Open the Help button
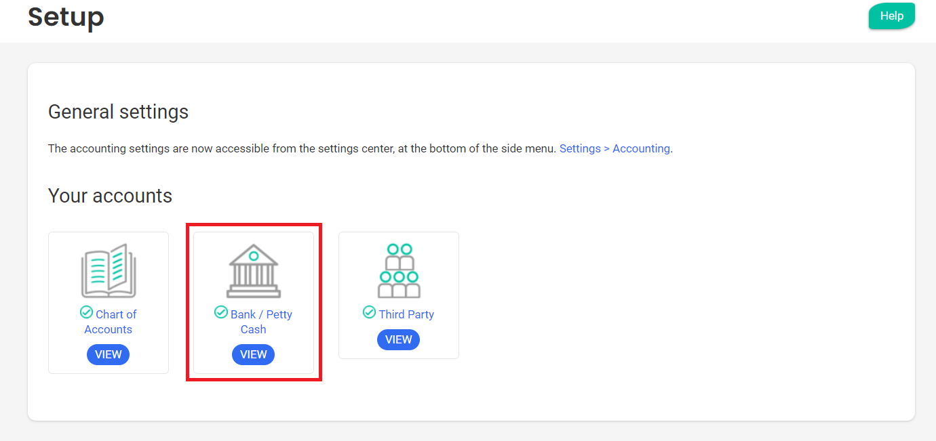Viewport: 936px width, 441px height. click(x=891, y=16)
